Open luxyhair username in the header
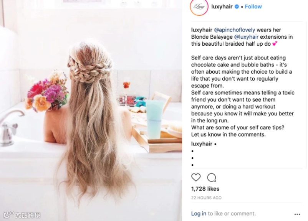 [222, 7]
